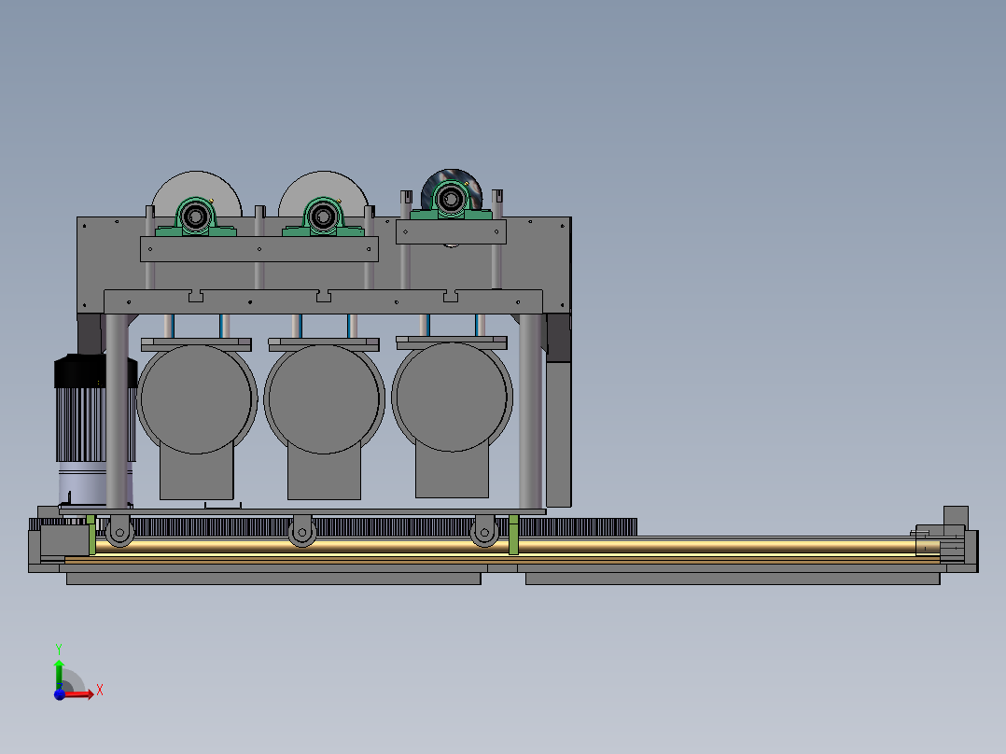Select the rightmost roller wheel on the rail
This screenshot has height=754, width=1006.
coord(484,531)
